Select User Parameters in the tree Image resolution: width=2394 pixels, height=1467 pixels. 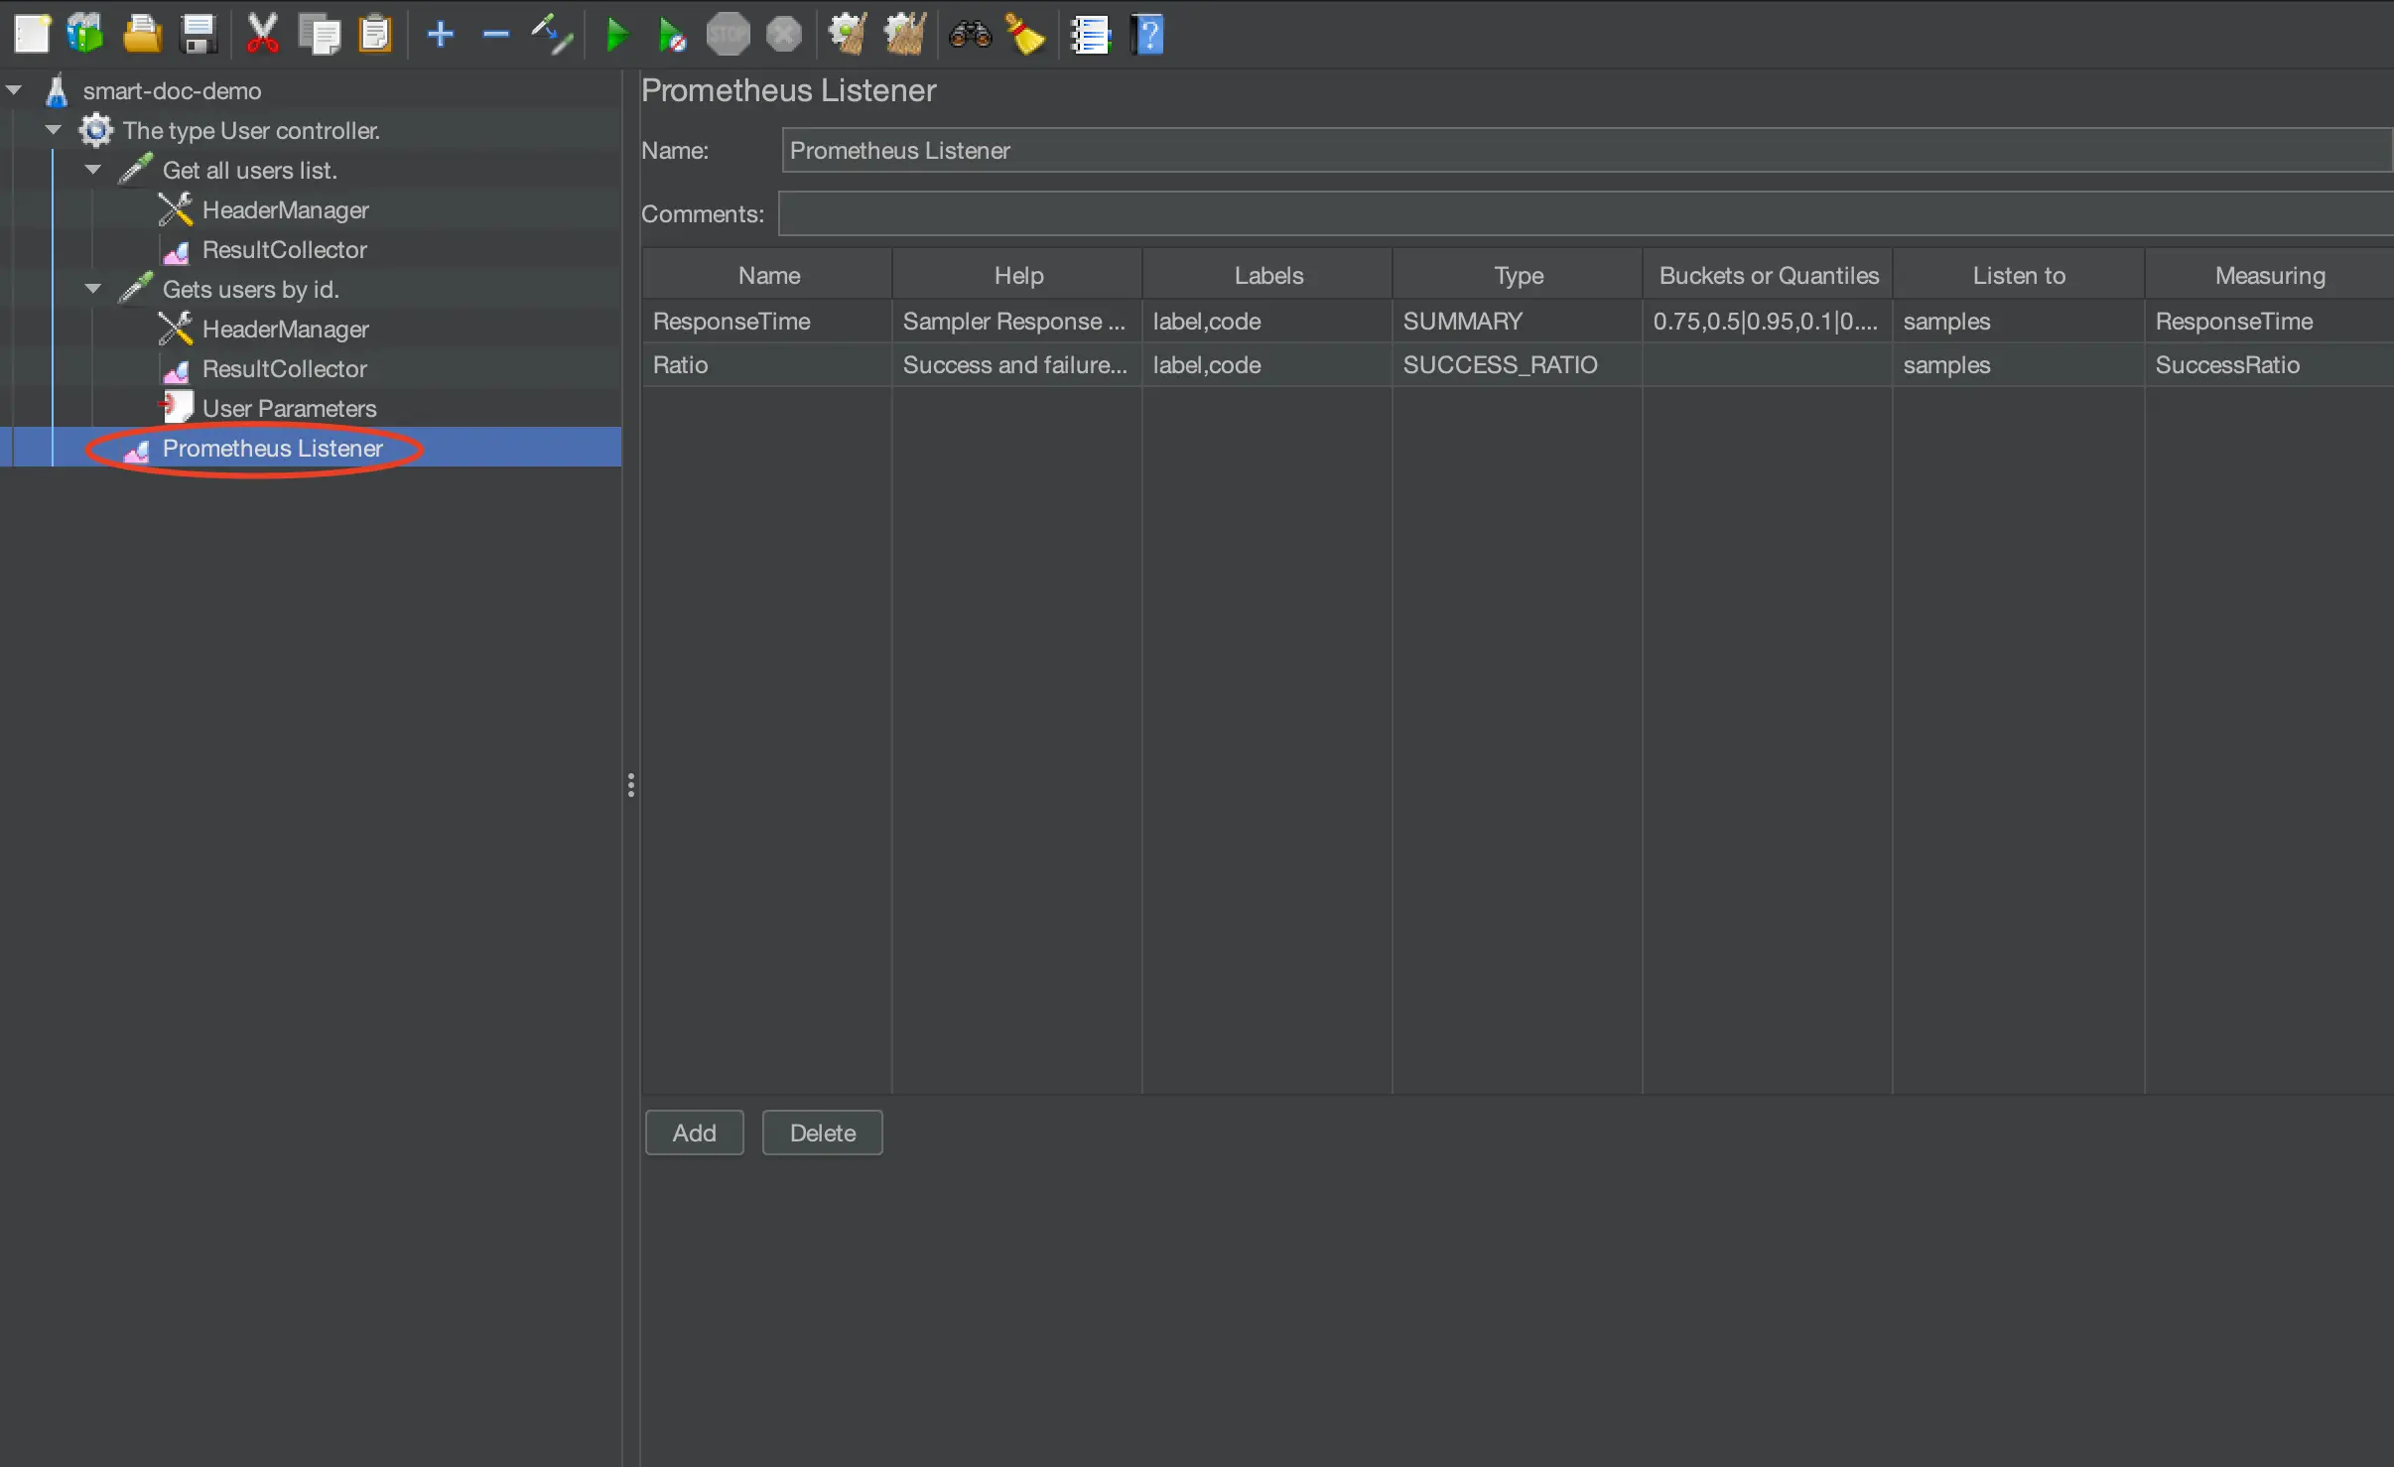coord(289,408)
